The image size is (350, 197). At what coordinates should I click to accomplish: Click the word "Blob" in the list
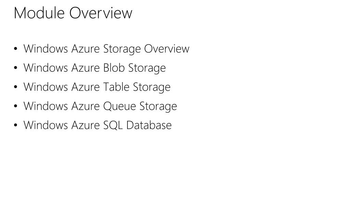pos(114,68)
